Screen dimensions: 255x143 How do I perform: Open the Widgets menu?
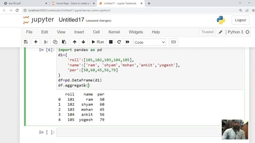[x=136, y=32]
